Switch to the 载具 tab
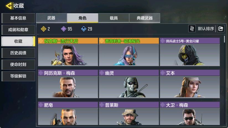 (x=113, y=18)
